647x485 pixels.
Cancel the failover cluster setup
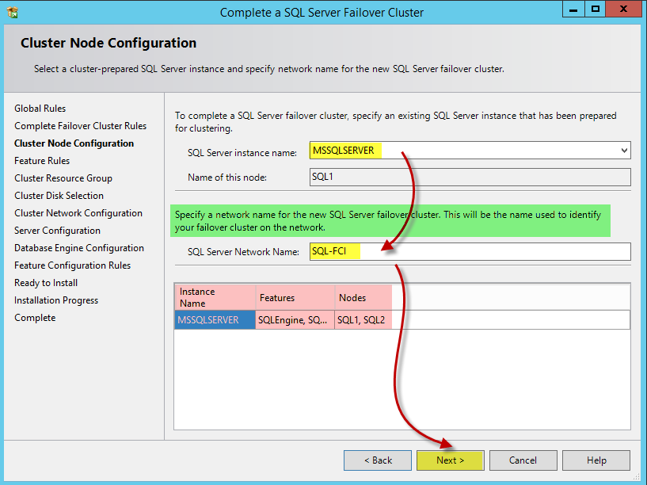[x=523, y=460]
